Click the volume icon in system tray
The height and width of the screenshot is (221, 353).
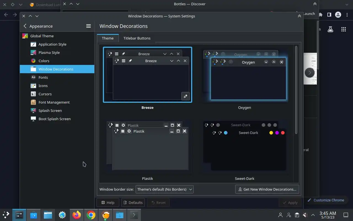tap(305, 215)
